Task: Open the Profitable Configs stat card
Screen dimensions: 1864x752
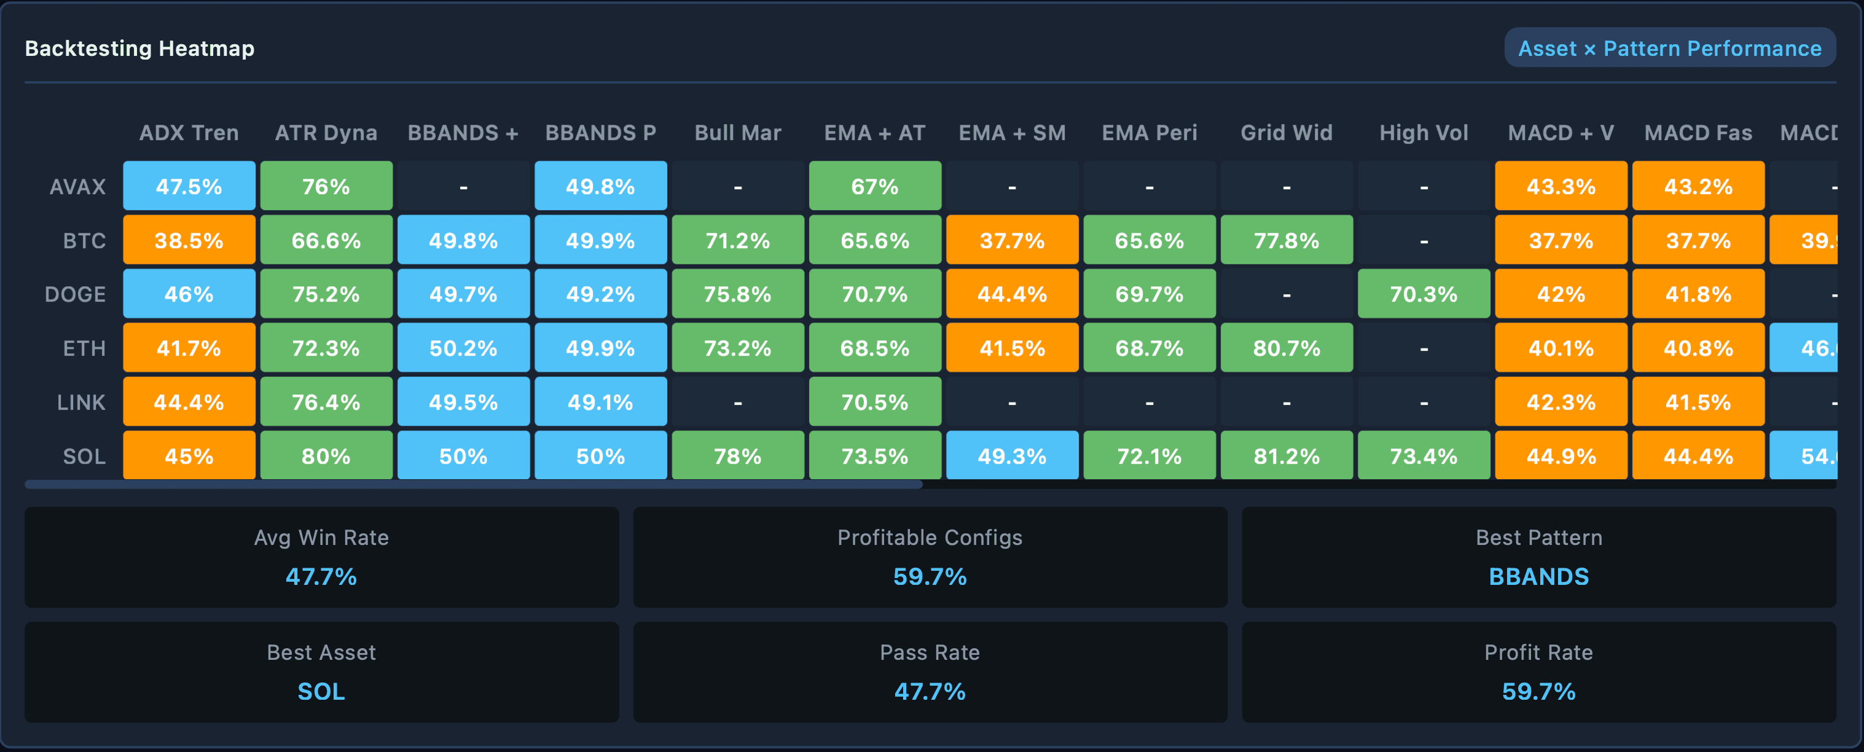Action: click(930, 557)
